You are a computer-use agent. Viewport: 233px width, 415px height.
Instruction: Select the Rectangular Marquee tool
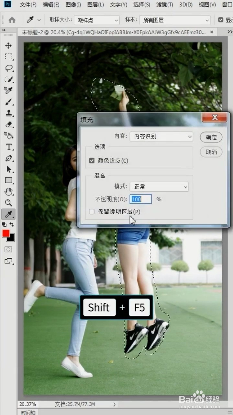pyautogui.click(x=8, y=57)
